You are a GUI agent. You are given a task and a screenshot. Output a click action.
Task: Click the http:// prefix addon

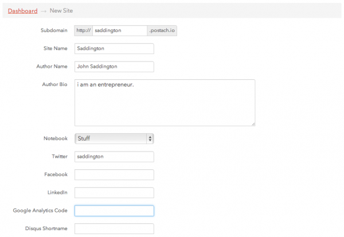tap(83, 30)
